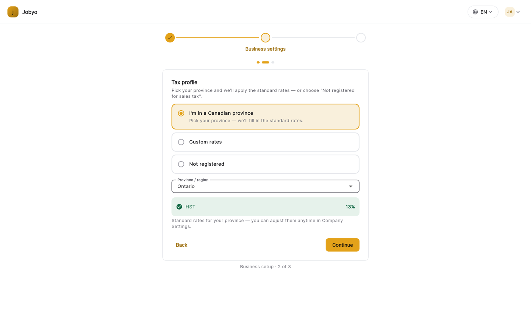
Task: Select the Custom rates radio option
Action: pyautogui.click(x=265, y=142)
